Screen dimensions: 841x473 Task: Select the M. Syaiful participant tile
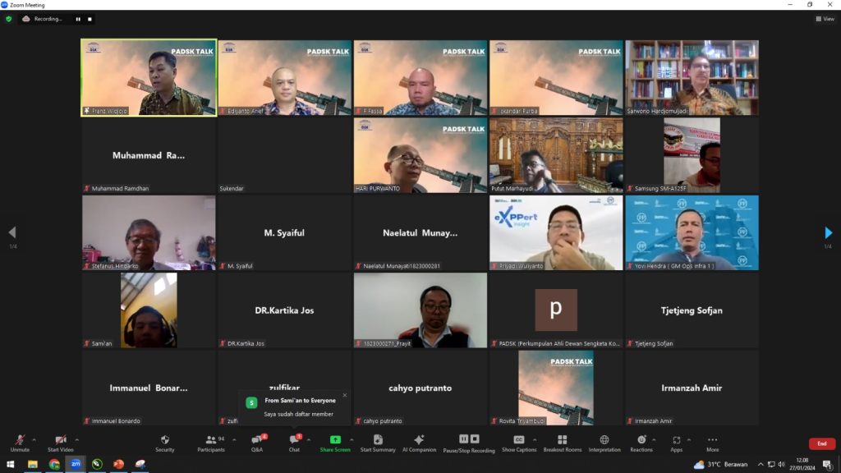pos(284,232)
